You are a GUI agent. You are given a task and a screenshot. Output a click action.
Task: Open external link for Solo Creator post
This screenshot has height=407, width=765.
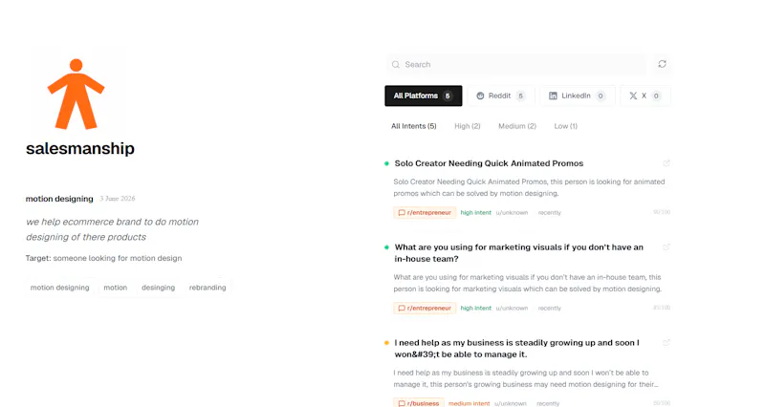point(667,163)
